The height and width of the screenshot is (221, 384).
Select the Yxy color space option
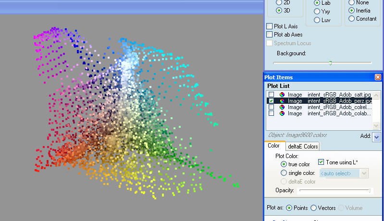(x=317, y=11)
